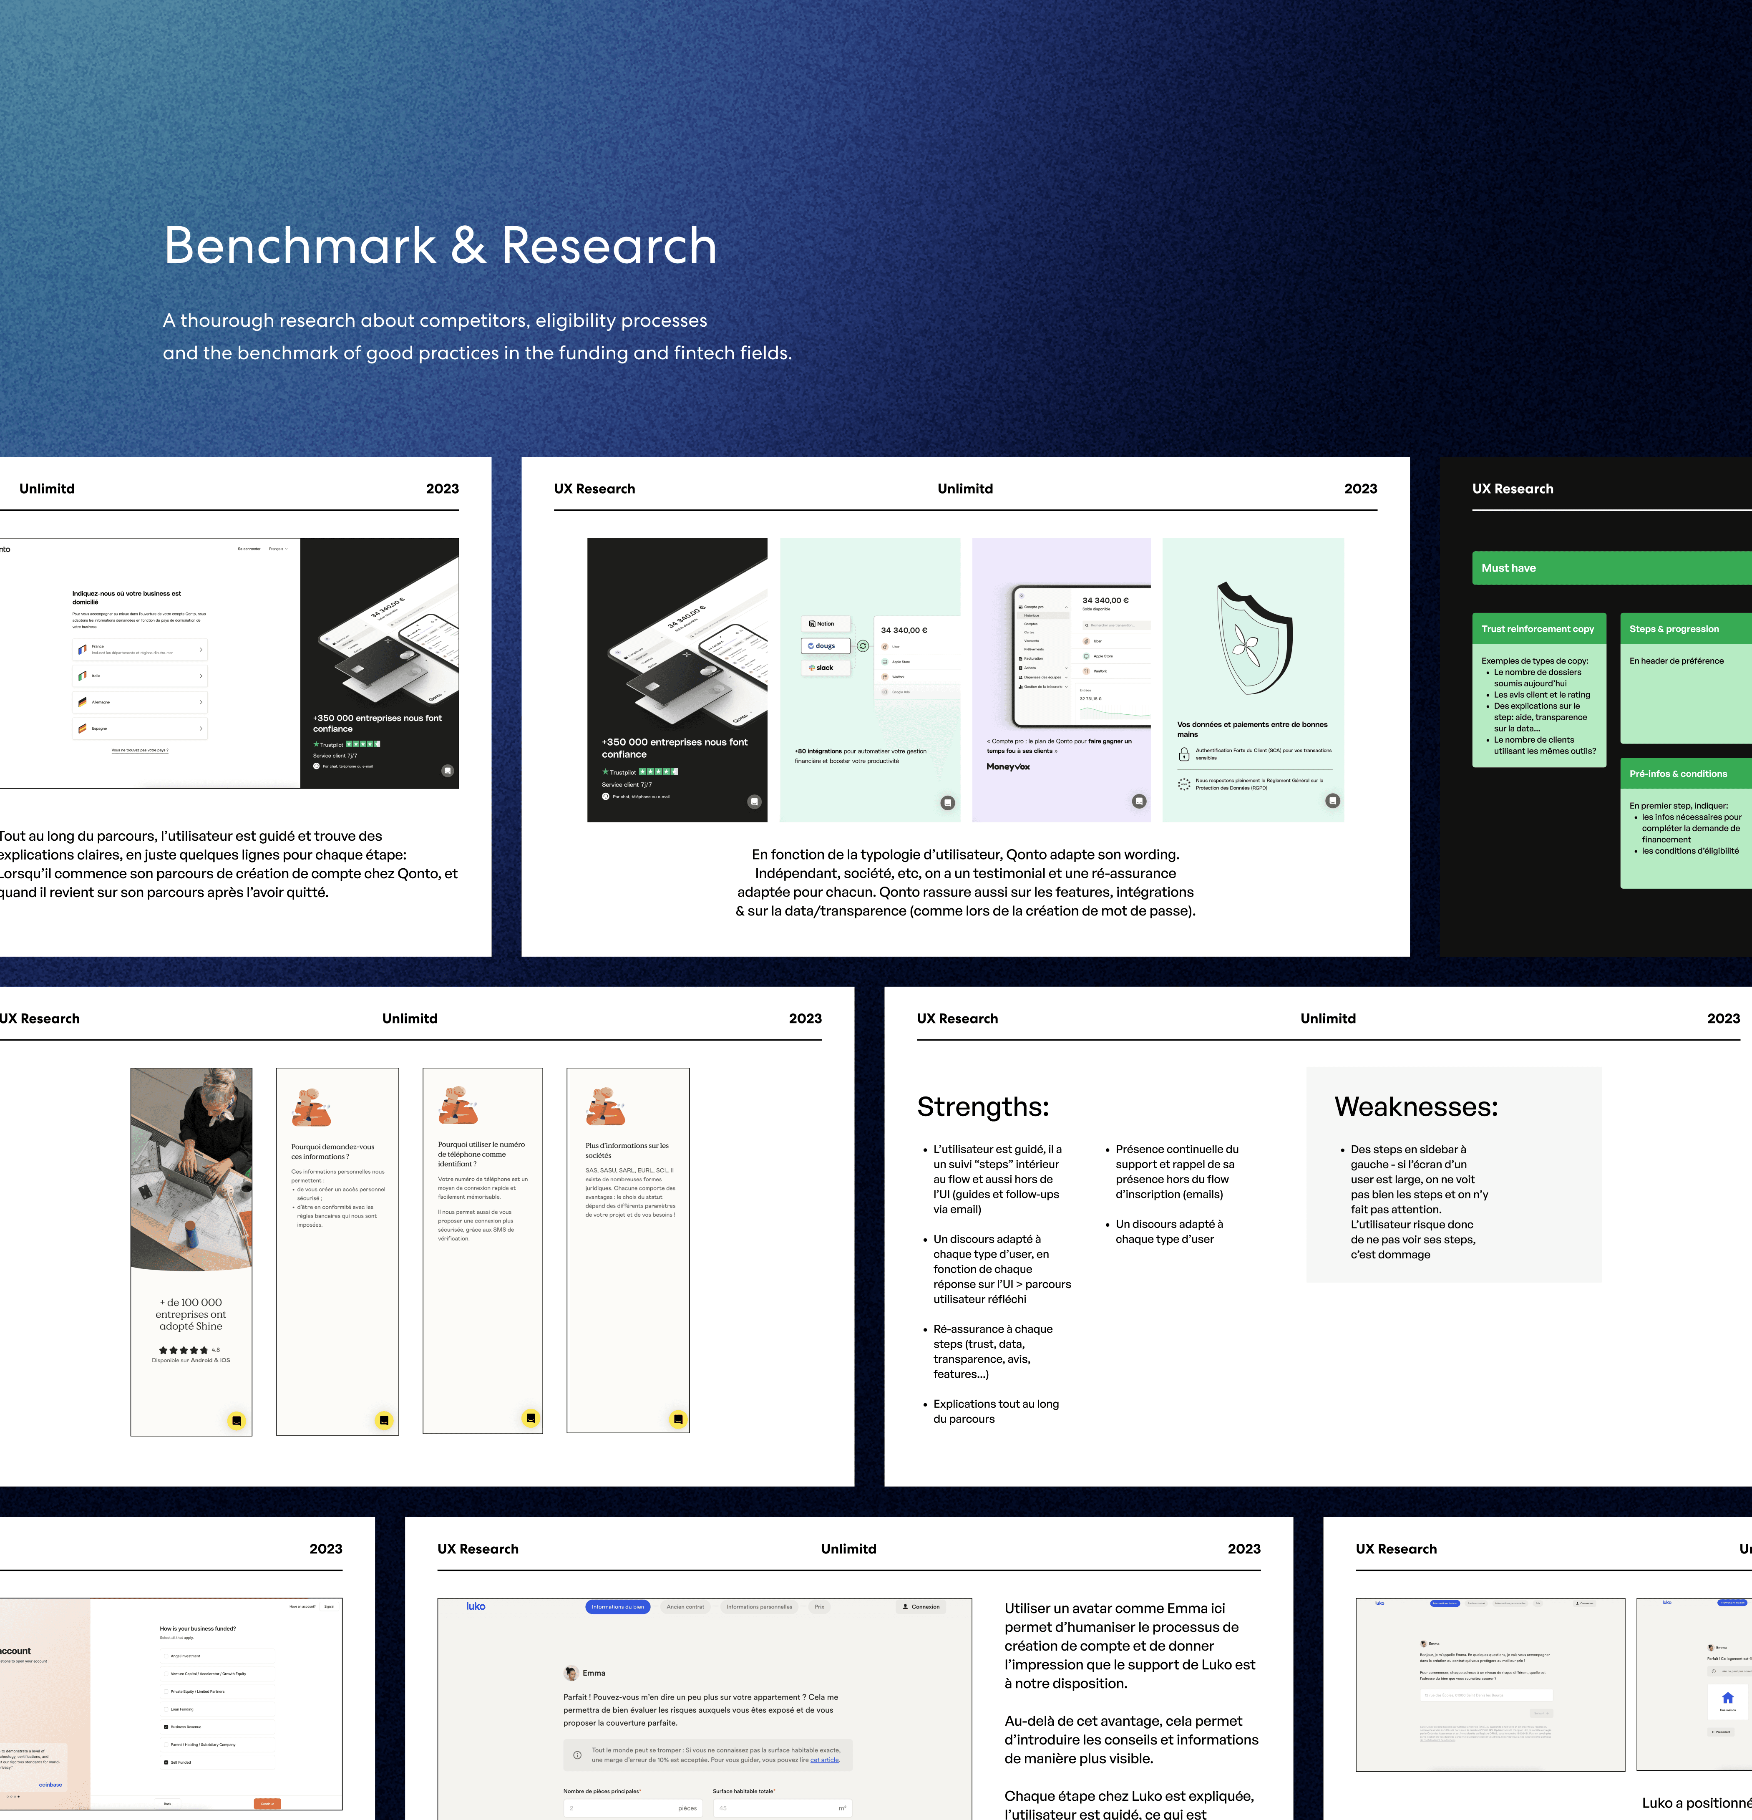
Task: Click the luko logo
Action: tap(476, 1606)
